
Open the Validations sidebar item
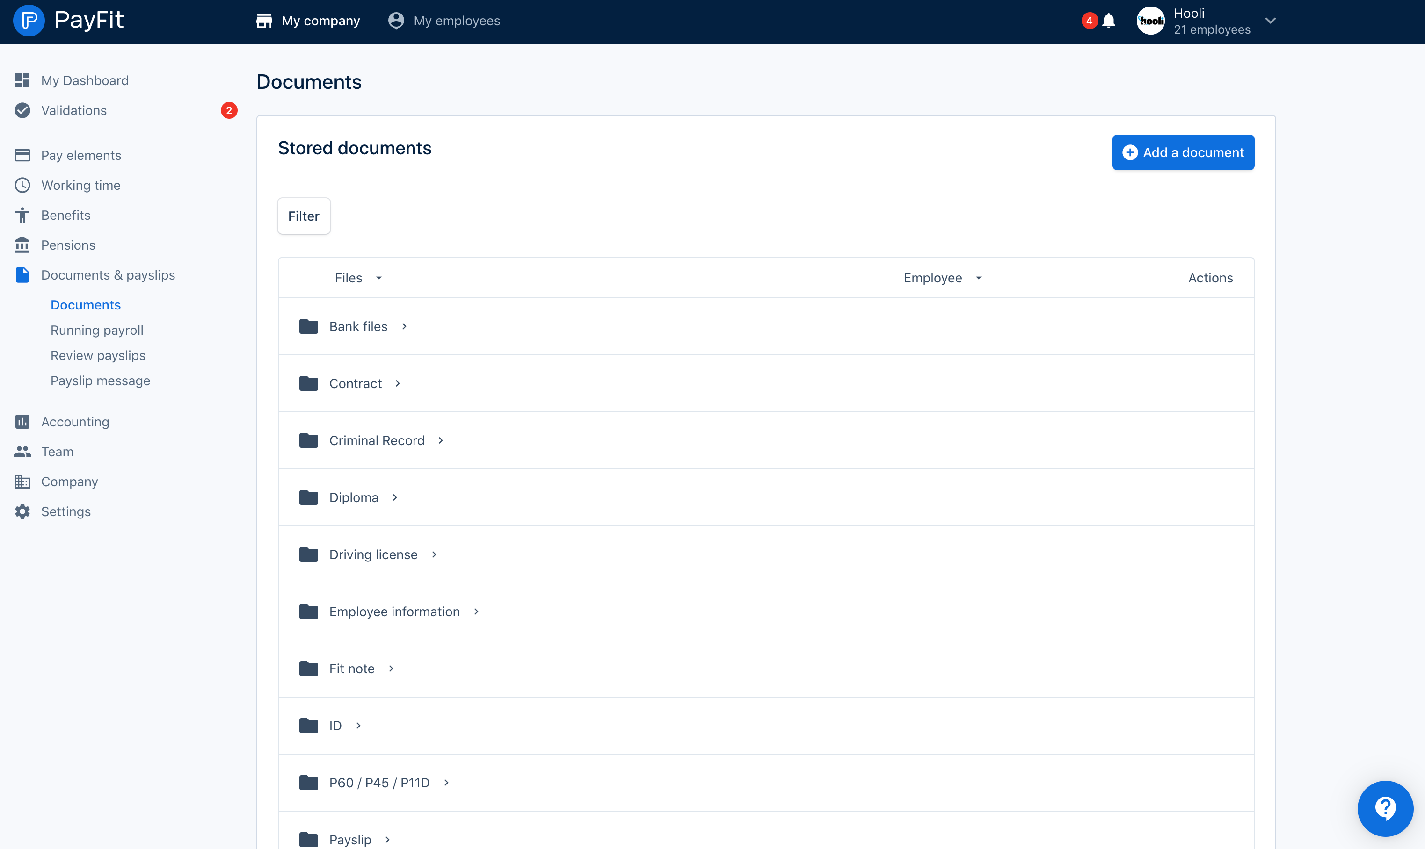[x=74, y=110]
